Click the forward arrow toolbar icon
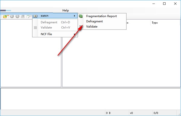 (x=17, y=17)
